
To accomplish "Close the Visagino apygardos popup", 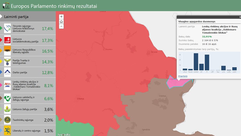I will tap(240, 17).
